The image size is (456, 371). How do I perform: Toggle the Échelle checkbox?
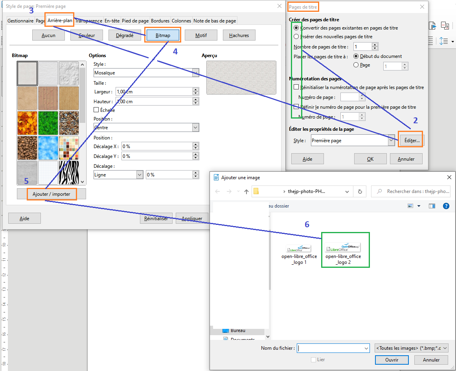tap(96, 110)
